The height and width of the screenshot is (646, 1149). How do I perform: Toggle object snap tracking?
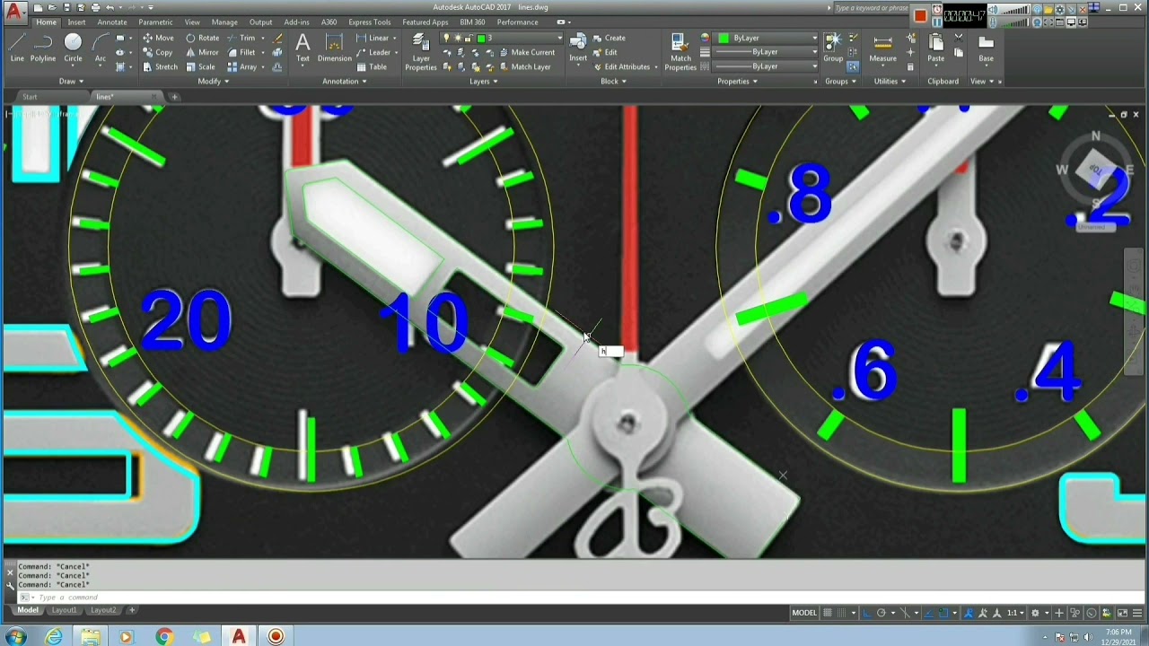pos(927,613)
